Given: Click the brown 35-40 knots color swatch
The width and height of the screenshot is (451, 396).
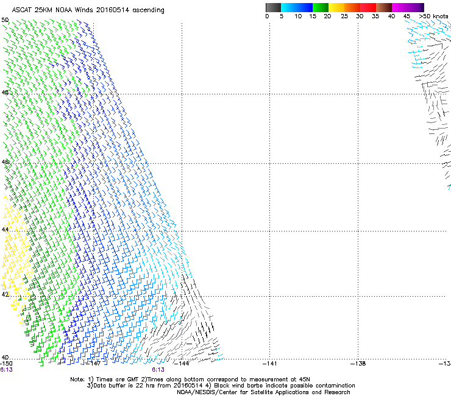Looking at the screenshot, I should coord(384,7).
